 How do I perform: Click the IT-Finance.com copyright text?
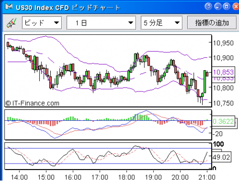32,103
